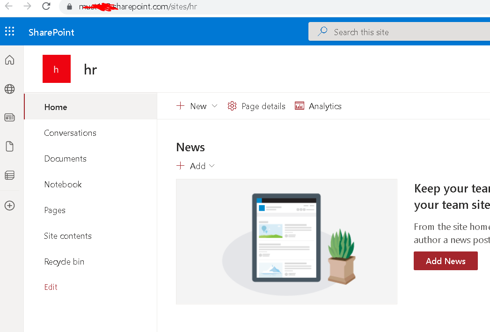Go to SharePoint home via house icon
490x332 pixels.
coord(10,60)
